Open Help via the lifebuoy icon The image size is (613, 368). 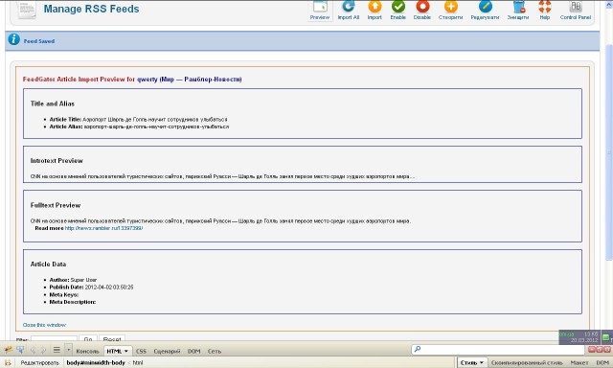[545, 7]
